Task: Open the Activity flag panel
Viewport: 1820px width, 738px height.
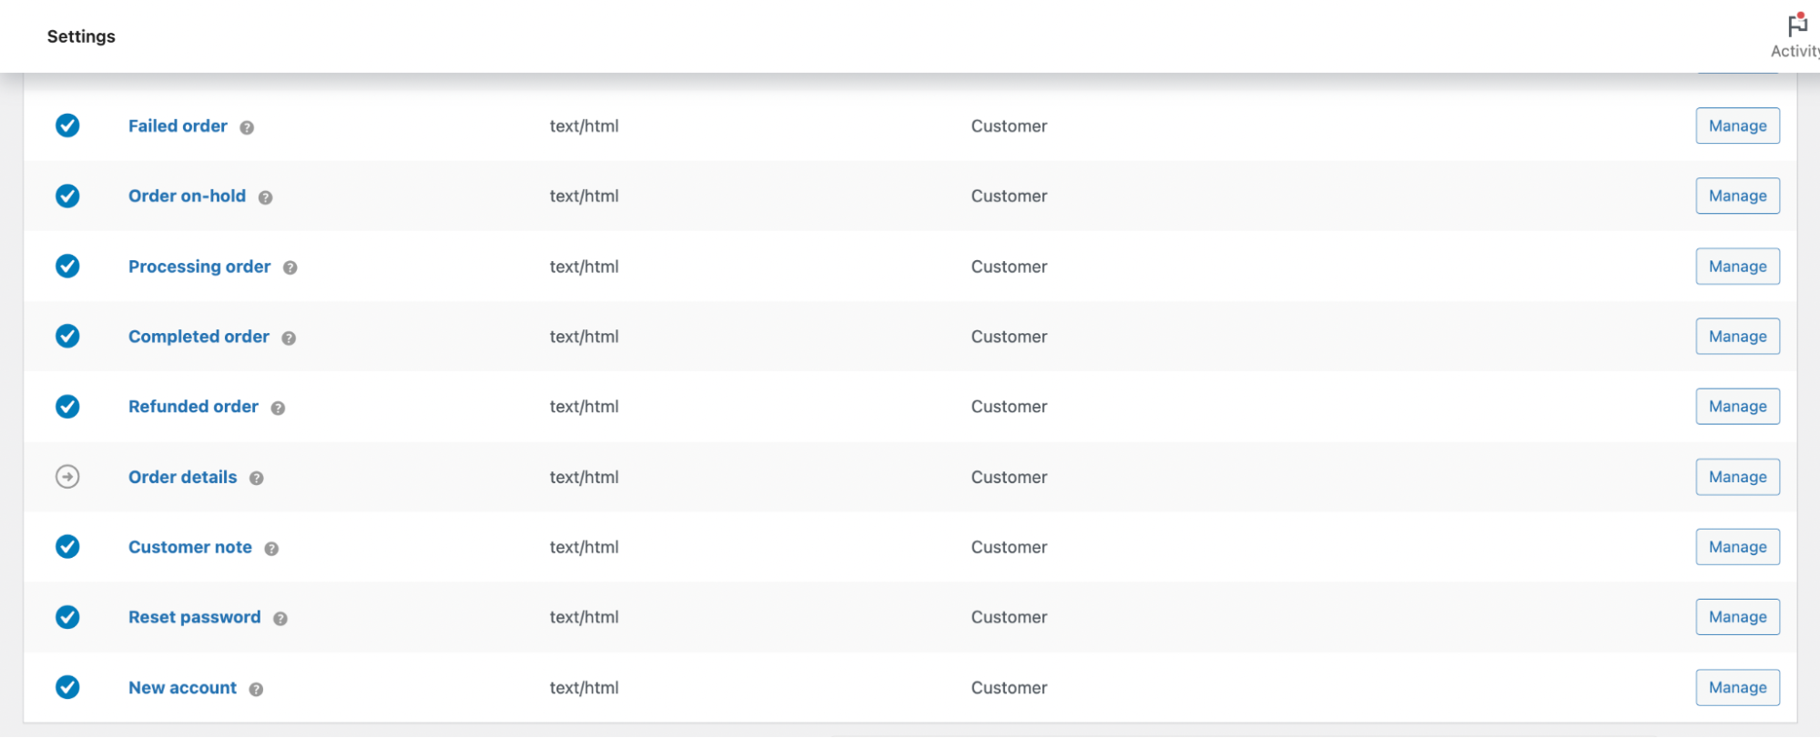Action: point(1796,36)
